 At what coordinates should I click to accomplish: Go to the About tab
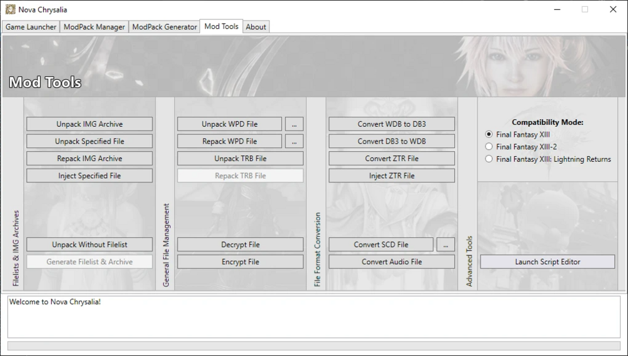point(256,27)
